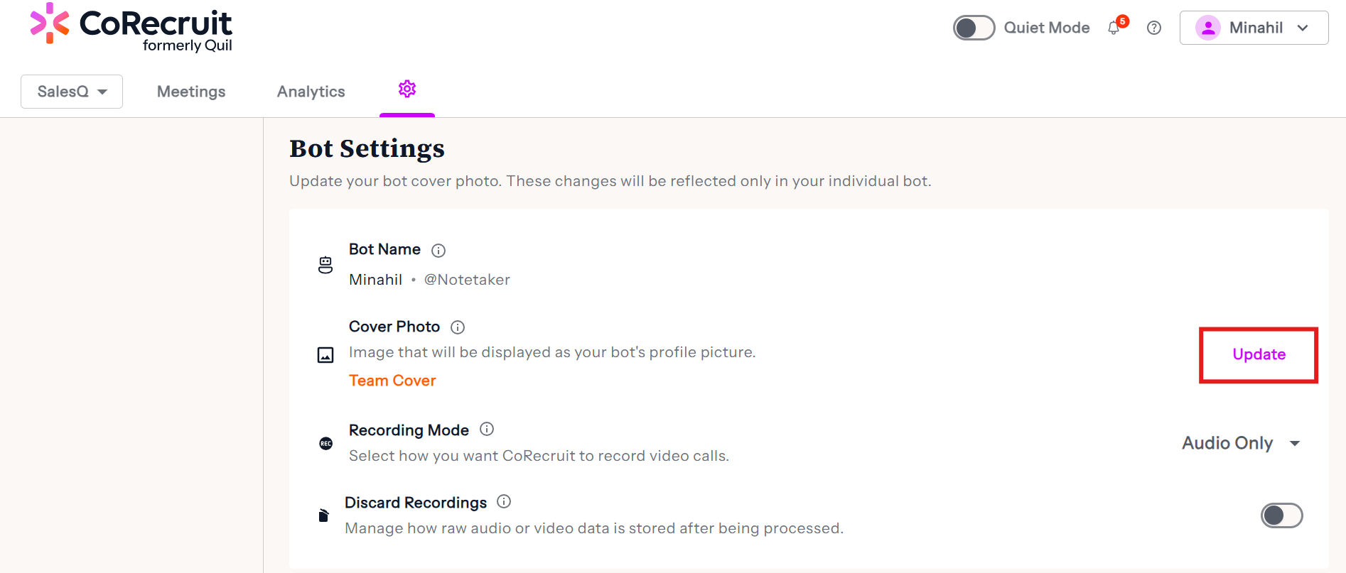Click the Discard Recordings info icon
This screenshot has width=1346, height=573.
[x=504, y=501]
